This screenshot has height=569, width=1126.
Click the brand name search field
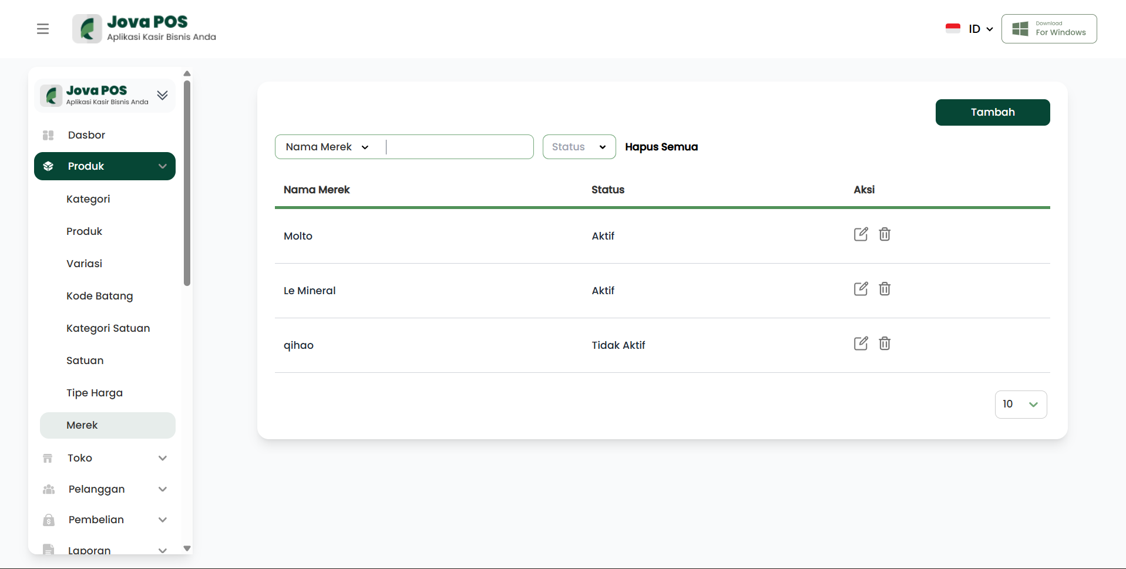point(458,147)
